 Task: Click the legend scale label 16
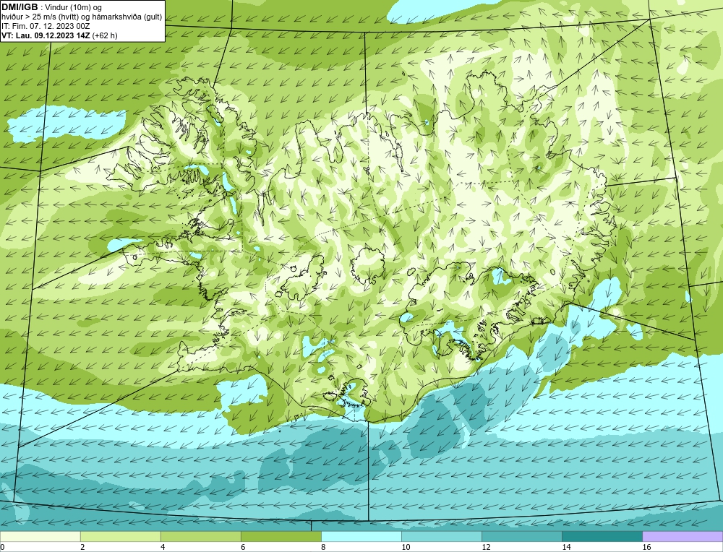pyautogui.click(x=646, y=547)
